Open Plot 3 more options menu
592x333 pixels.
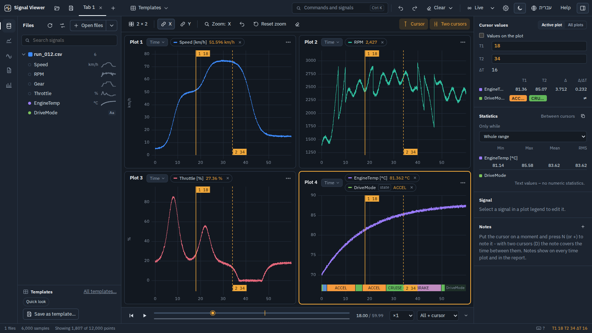288,178
